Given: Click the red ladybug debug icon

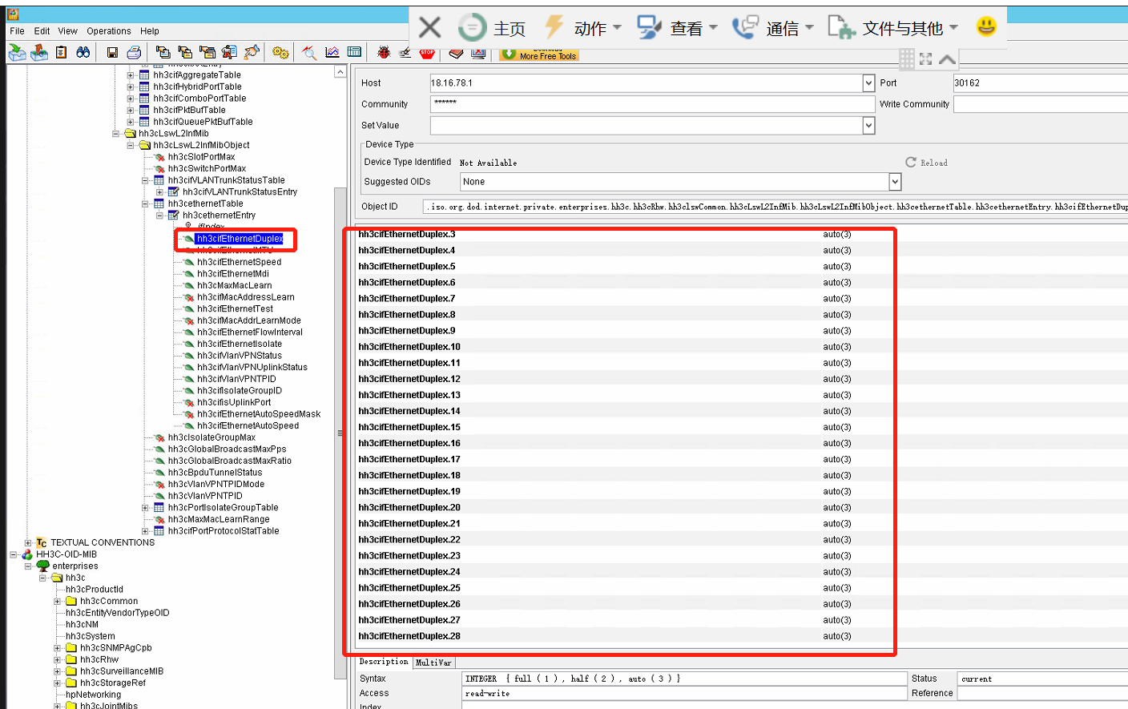Looking at the screenshot, I should coord(384,52).
